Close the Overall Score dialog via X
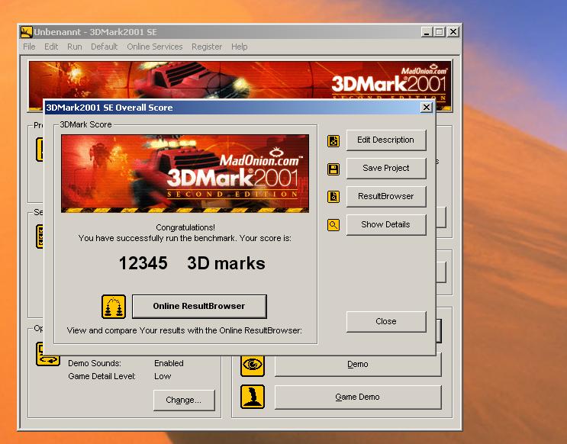This screenshot has width=567, height=444. (427, 108)
